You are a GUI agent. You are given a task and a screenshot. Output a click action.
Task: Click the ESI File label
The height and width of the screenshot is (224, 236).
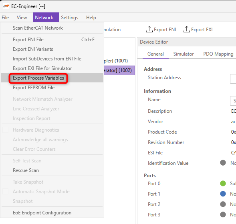tap(155, 153)
